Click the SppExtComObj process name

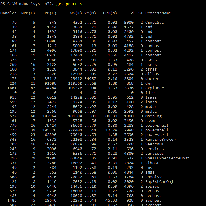159,182
